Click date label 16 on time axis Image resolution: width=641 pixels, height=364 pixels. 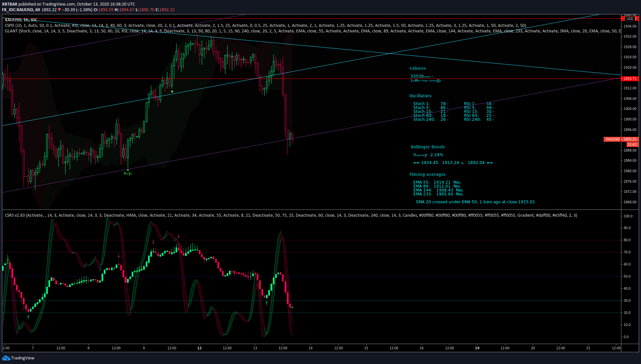[x=422, y=348]
